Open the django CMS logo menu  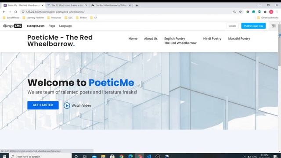click(12, 26)
